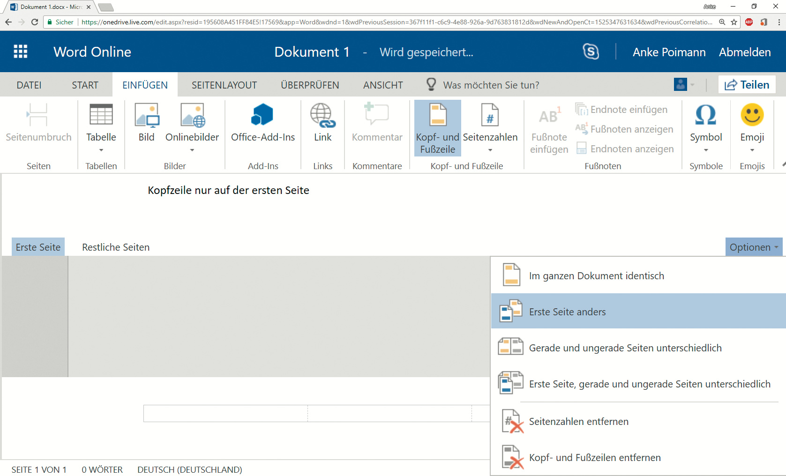Switch to the START tab
Image resolution: width=786 pixels, height=476 pixels.
coord(85,85)
